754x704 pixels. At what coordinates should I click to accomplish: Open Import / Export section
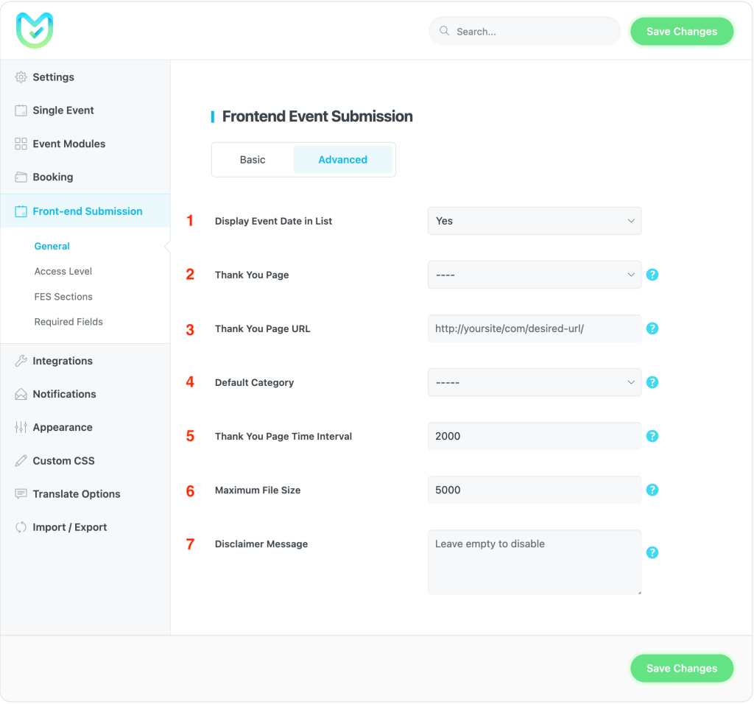pos(85,527)
